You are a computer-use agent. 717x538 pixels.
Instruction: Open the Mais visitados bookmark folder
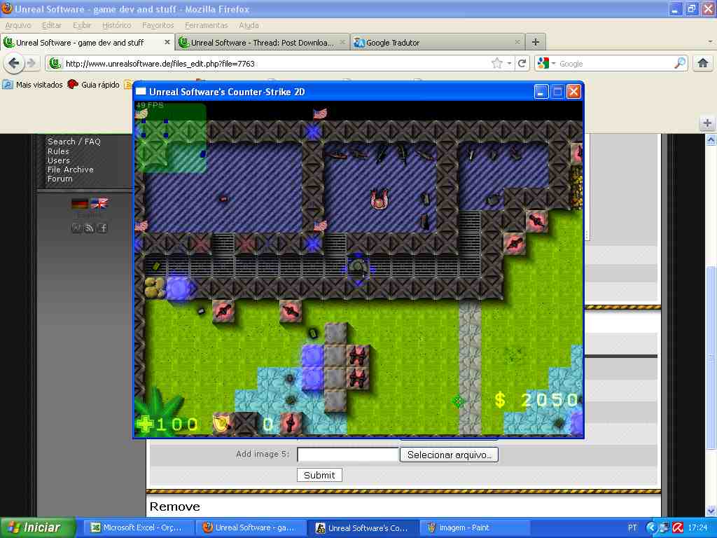(x=33, y=85)
